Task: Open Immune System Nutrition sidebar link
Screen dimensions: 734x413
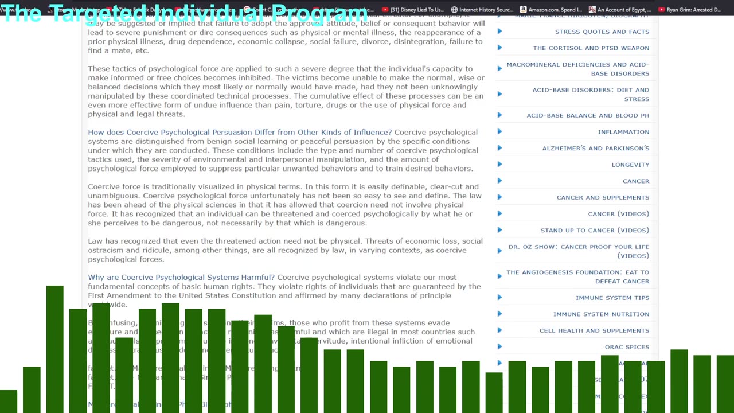Action: click(602, 314)
